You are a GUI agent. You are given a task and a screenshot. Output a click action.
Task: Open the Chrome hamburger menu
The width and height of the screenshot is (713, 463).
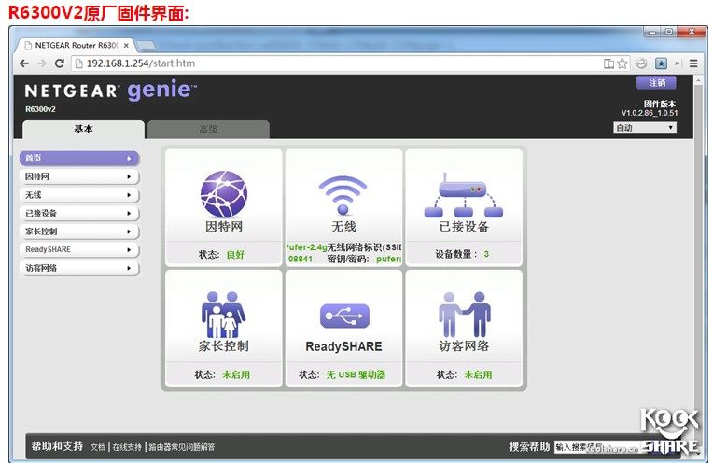point(693,63)
